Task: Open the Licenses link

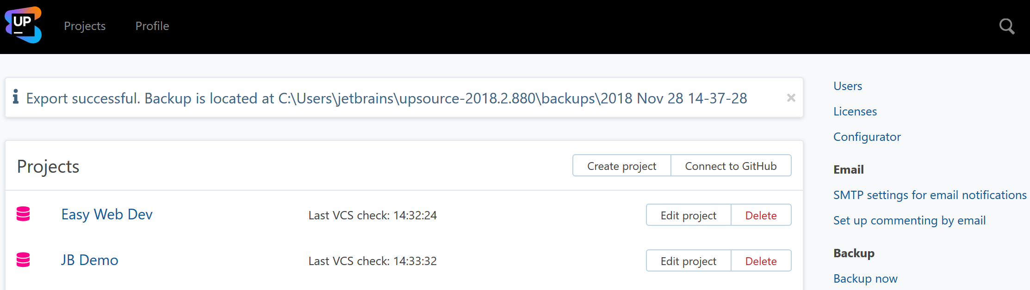Action: [855, 111]
